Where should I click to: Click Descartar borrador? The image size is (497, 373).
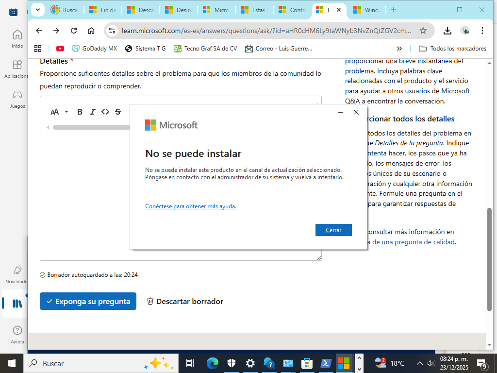(185, 301)
